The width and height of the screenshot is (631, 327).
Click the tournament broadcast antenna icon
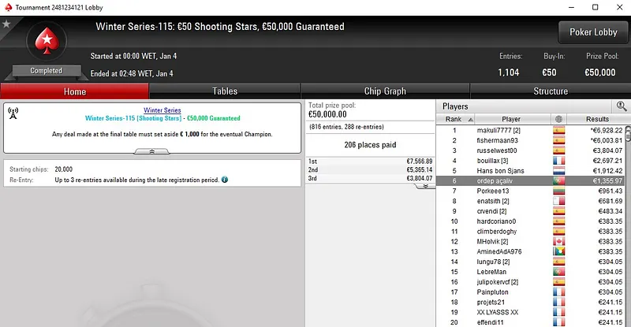point(13,111)
